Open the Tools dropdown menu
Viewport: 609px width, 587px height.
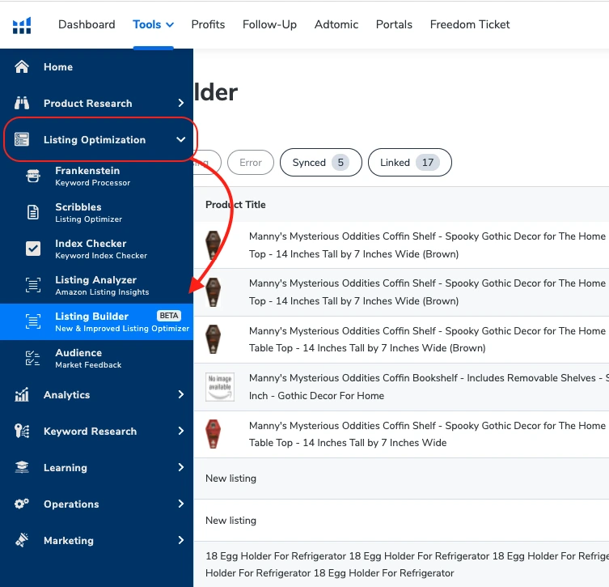[x=153, y=24]
